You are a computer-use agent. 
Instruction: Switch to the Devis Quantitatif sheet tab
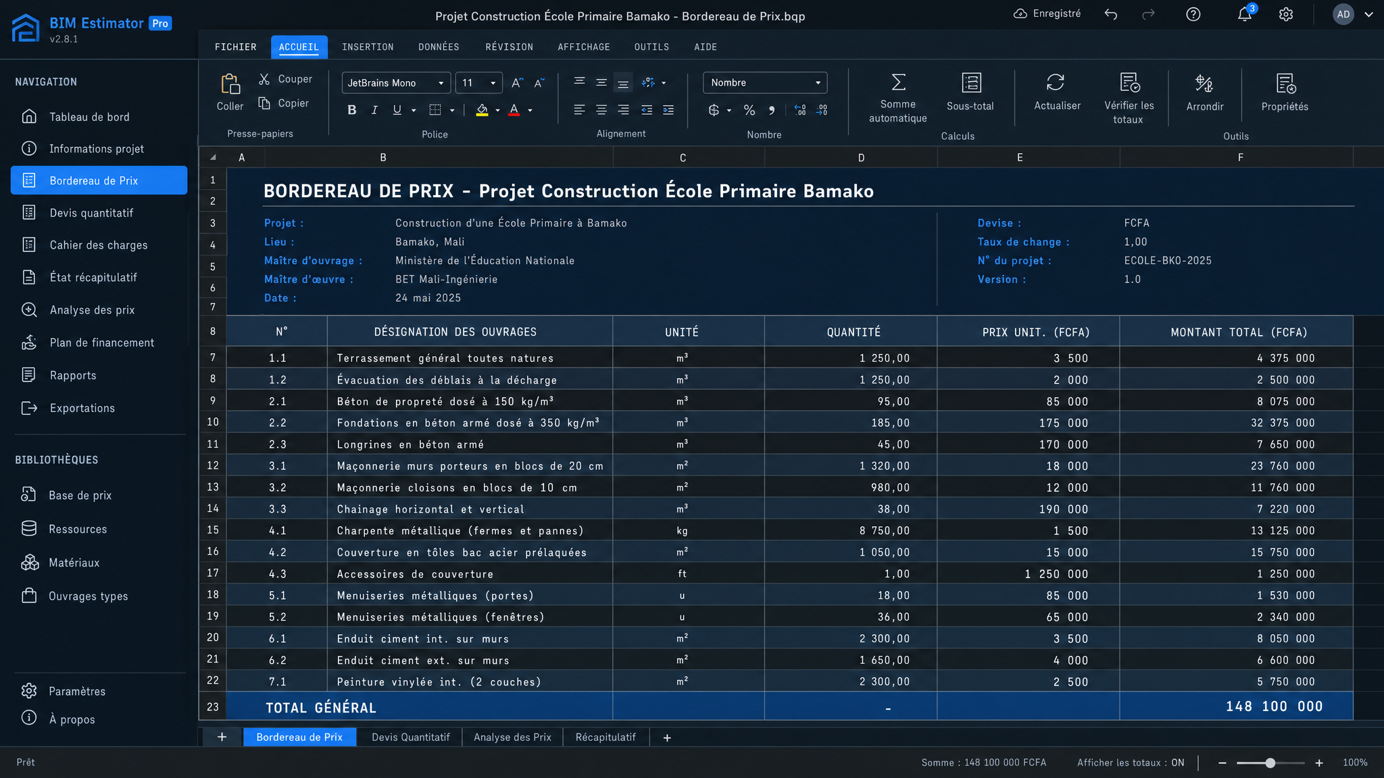click(411, 737)
